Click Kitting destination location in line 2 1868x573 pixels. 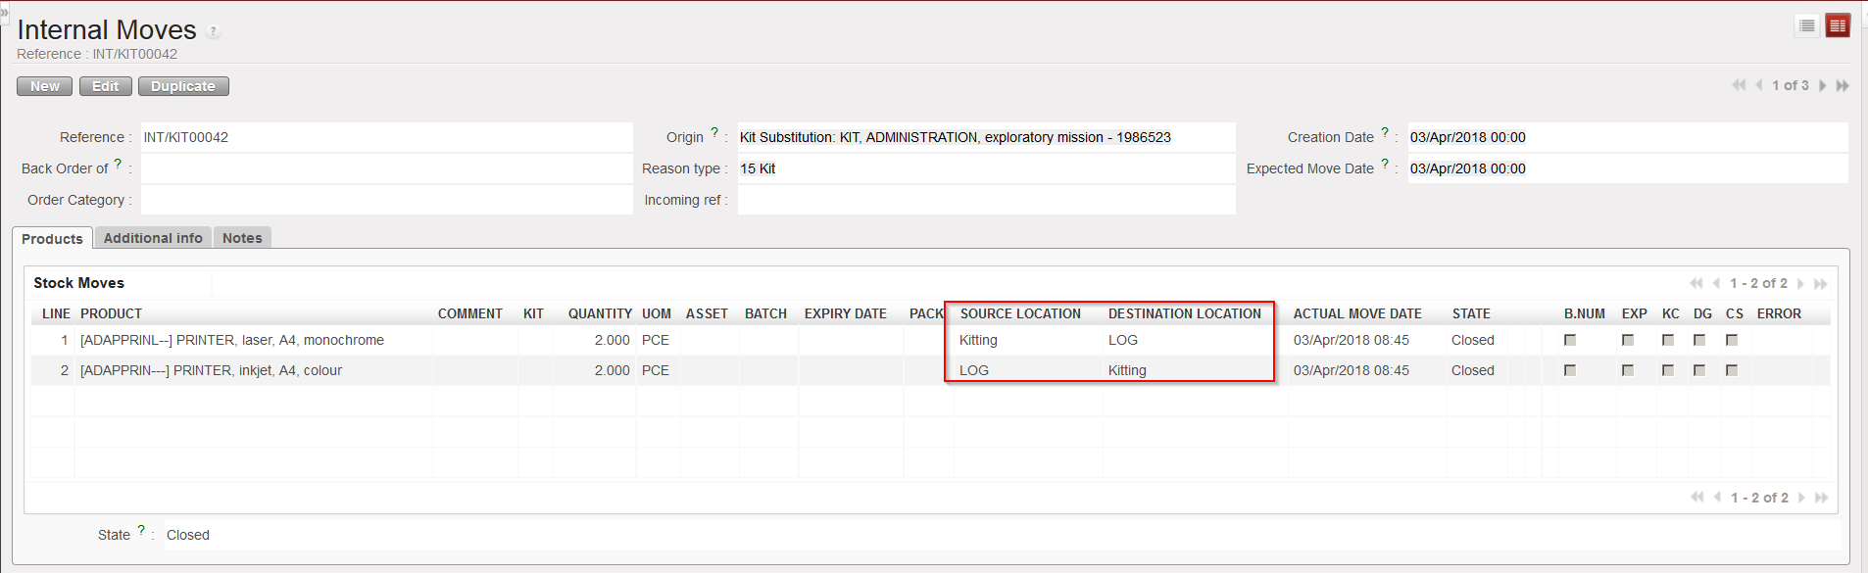coord(1127,370)
